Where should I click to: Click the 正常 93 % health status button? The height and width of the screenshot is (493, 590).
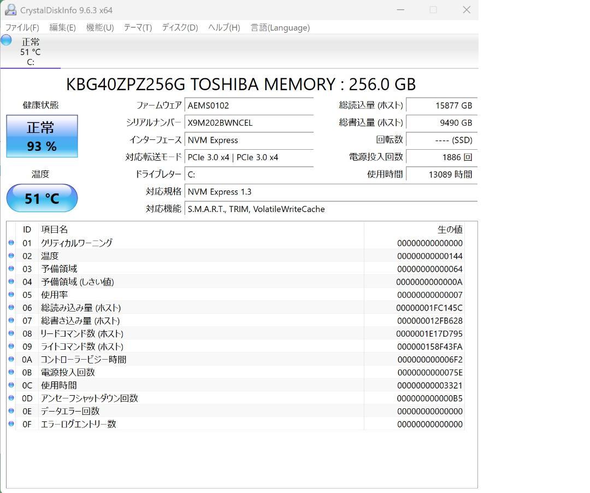click(x=42, y=136)
